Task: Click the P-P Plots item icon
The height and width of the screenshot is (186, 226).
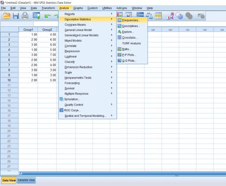Action: click(x=120, y=55)
